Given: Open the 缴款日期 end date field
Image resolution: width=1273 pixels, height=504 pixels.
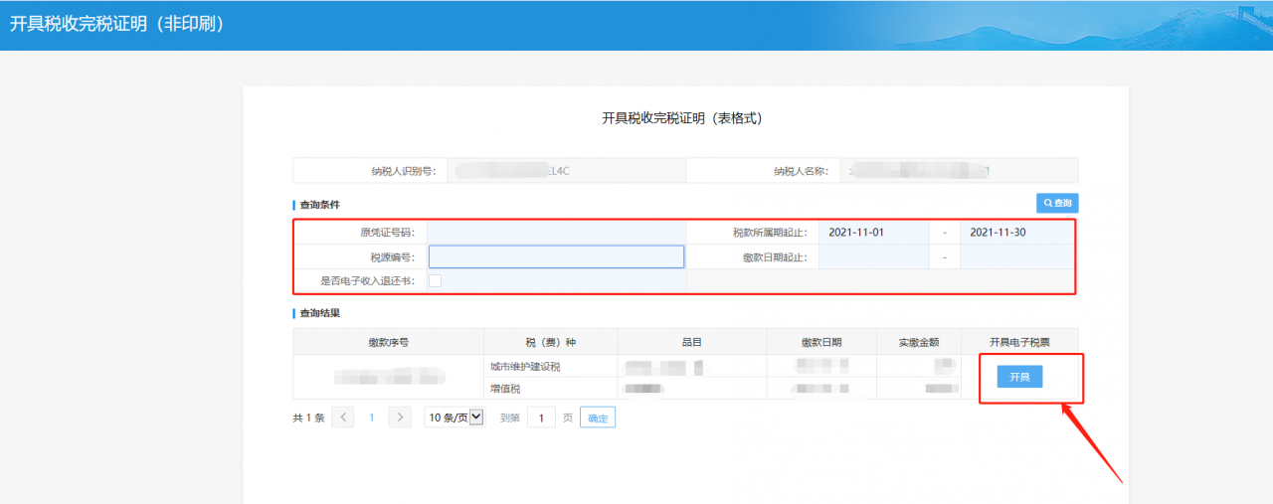Looking at the screenshot, I should click(x=1016, y=256).
